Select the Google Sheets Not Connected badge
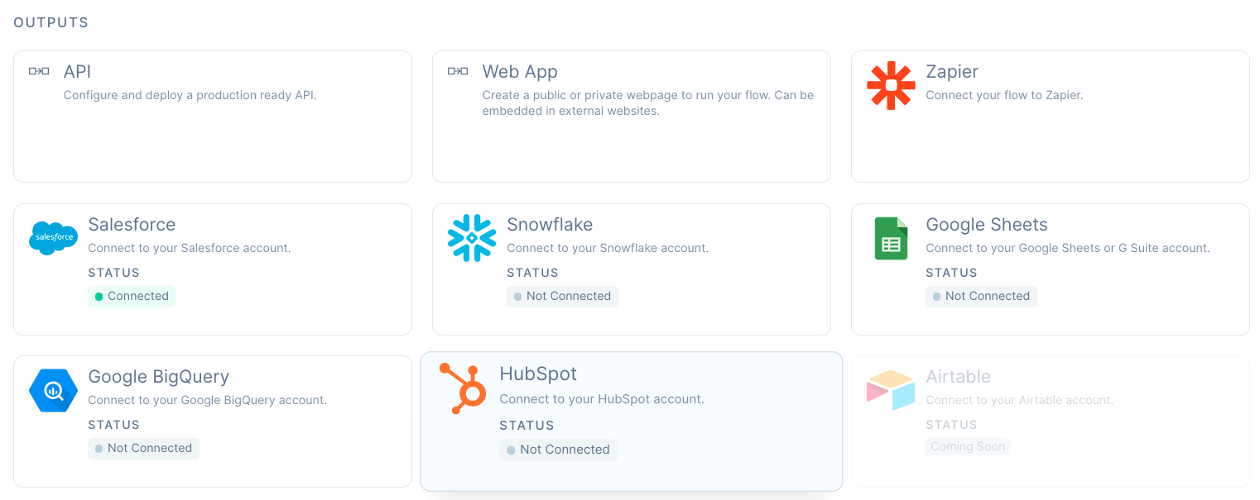 981,296
